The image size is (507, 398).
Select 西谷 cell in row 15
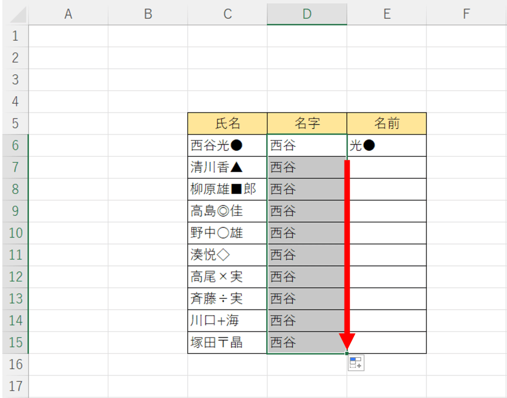(307, 343)
